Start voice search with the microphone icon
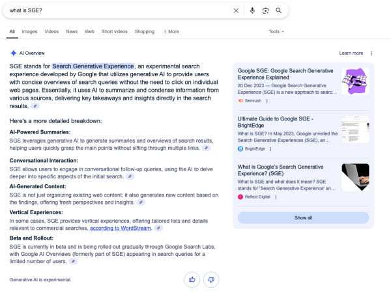The height and width of the screenshot is (293, 391). (x=252, y=10)
